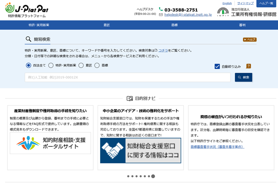Go to the fourth carousel dot

click(141, 176)
